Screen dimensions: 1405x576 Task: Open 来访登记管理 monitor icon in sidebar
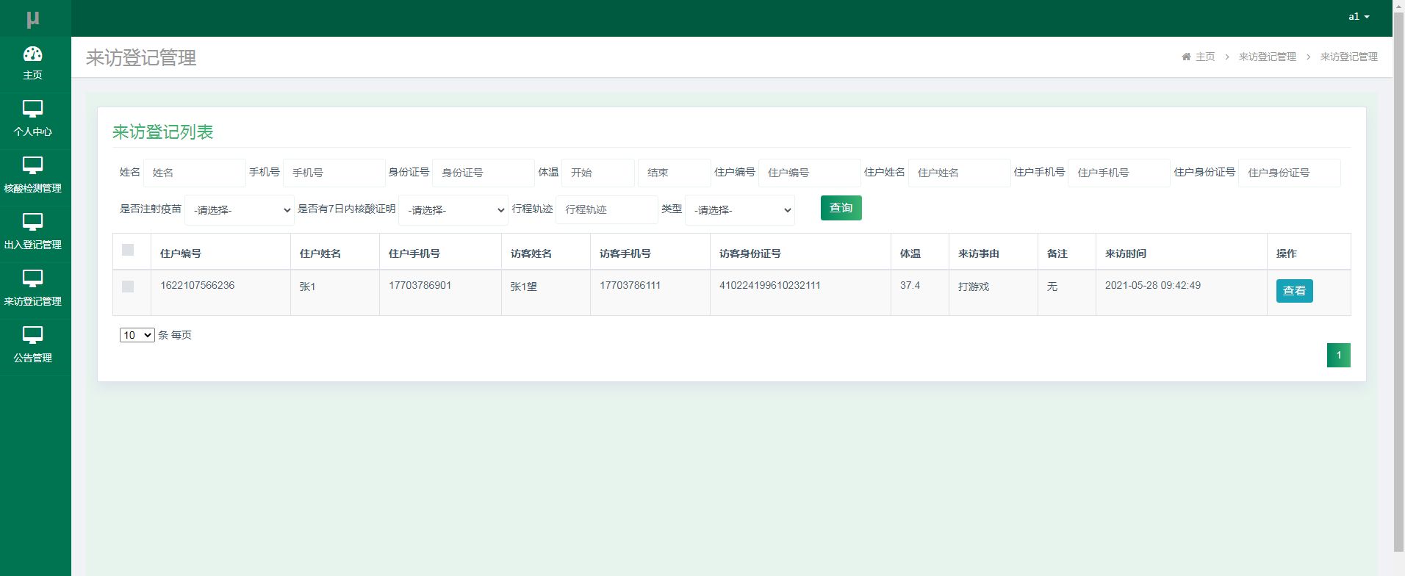coord(32,278)
